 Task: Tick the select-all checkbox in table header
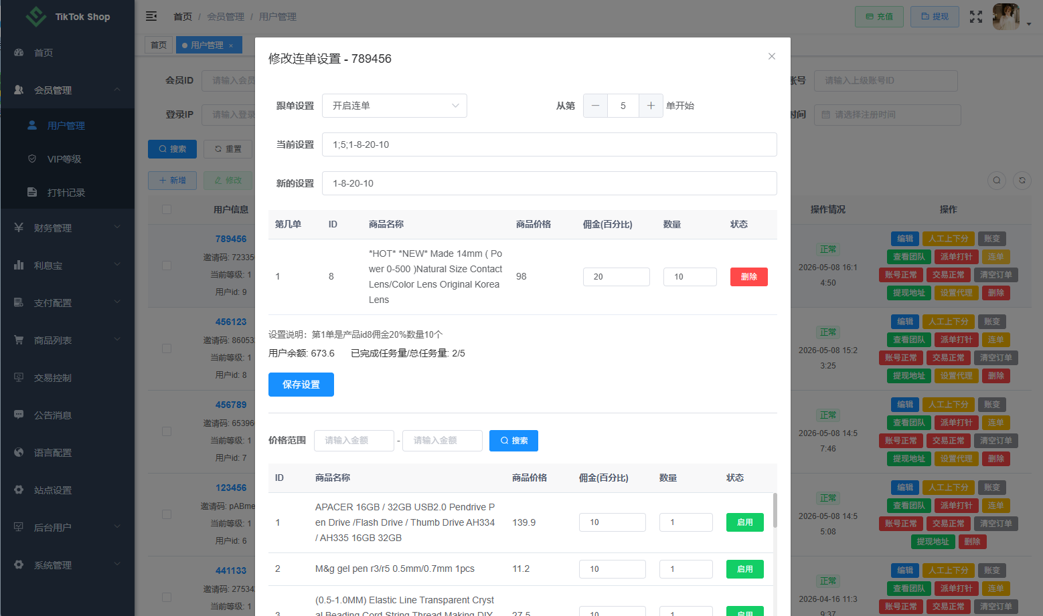tap(167, 209)
